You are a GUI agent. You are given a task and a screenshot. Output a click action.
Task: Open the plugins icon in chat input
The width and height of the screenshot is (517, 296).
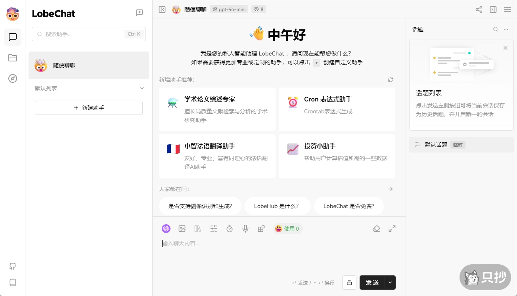tap(261, 229)
